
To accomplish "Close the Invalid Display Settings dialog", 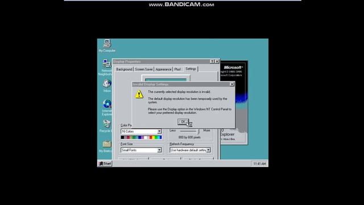I will (231, 84).
